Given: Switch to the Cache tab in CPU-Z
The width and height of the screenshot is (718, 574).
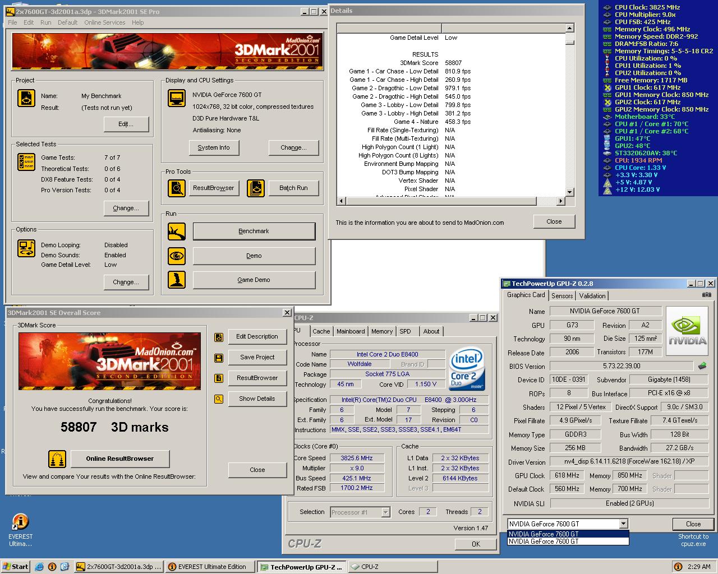Looking at the screenshot, I should (321, 331).
